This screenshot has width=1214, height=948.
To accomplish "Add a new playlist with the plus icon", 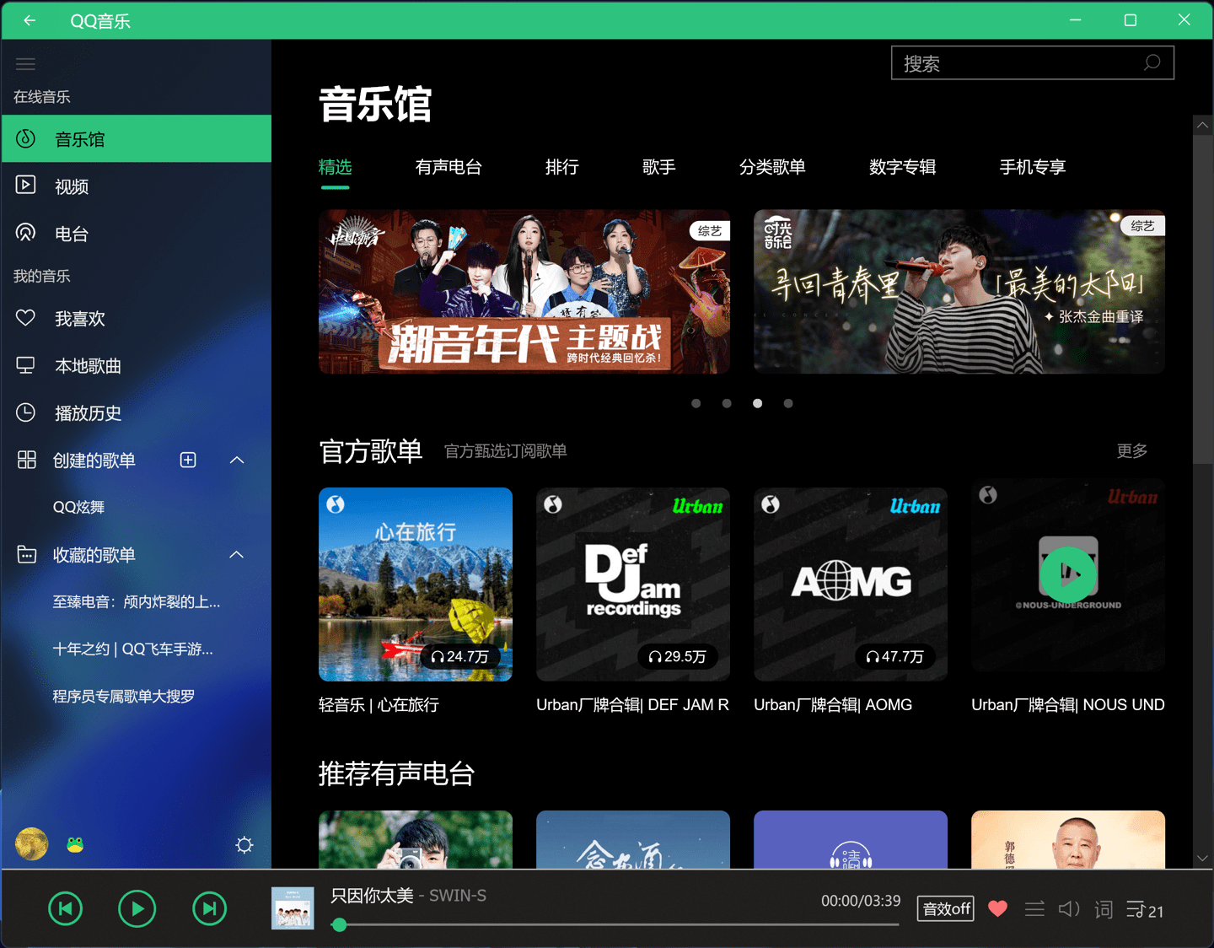I will click(188, 460).
